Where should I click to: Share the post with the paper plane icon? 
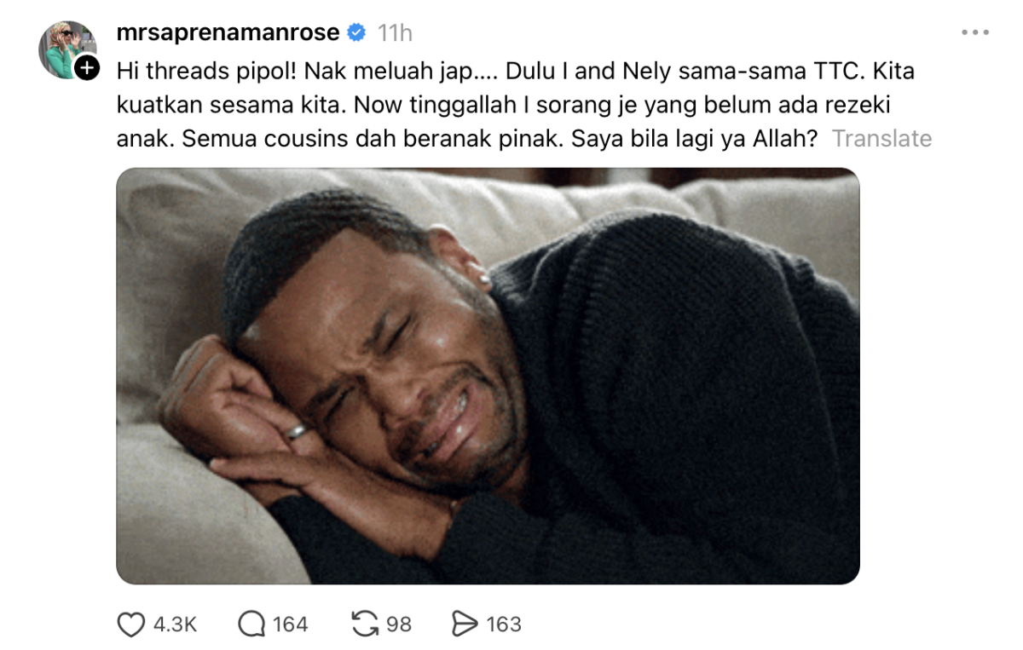click(464, 625)
